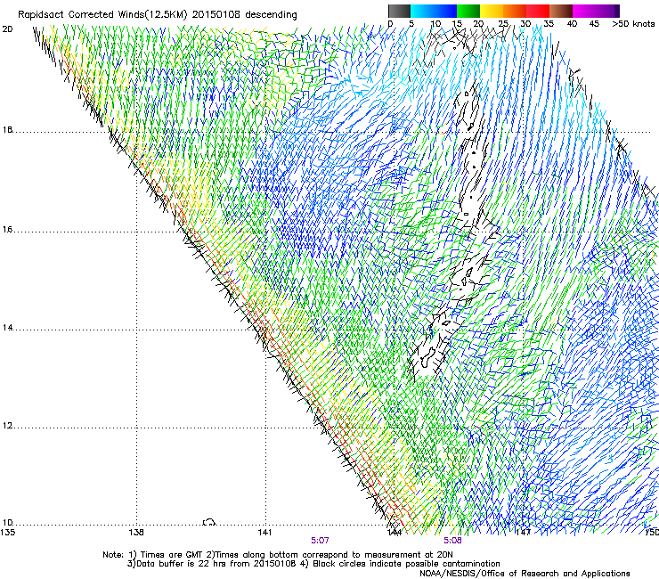Click the '30' legend label
This screenshot has width=659, height=579.
click(x=525, y=24)
